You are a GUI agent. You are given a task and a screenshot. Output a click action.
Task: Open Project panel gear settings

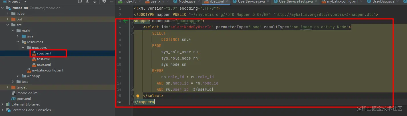click(x=104, y=1)
